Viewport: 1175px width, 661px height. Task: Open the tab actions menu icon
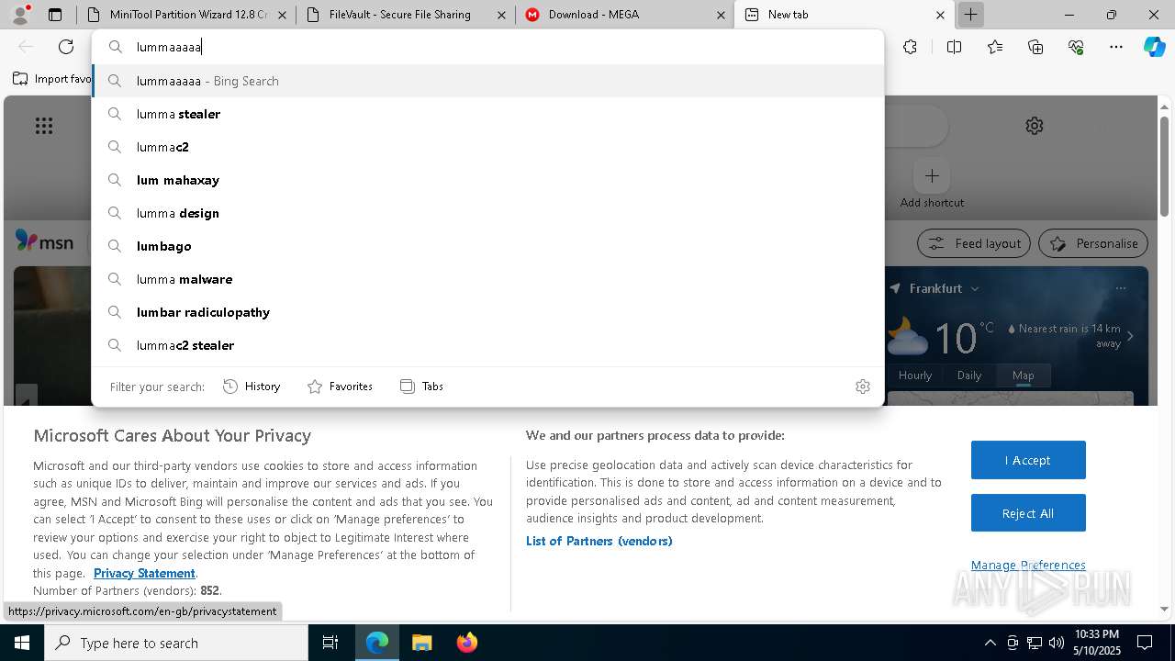55,15
